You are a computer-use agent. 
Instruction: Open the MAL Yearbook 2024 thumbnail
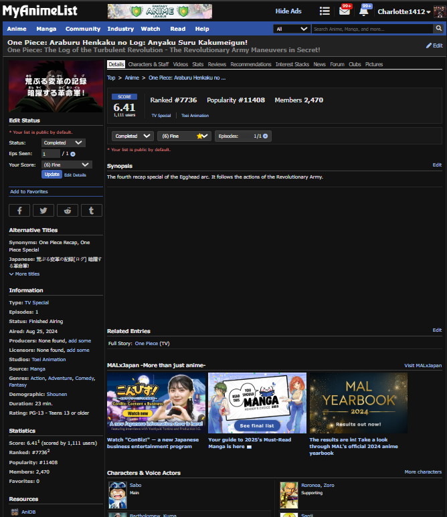click(358, 403)
